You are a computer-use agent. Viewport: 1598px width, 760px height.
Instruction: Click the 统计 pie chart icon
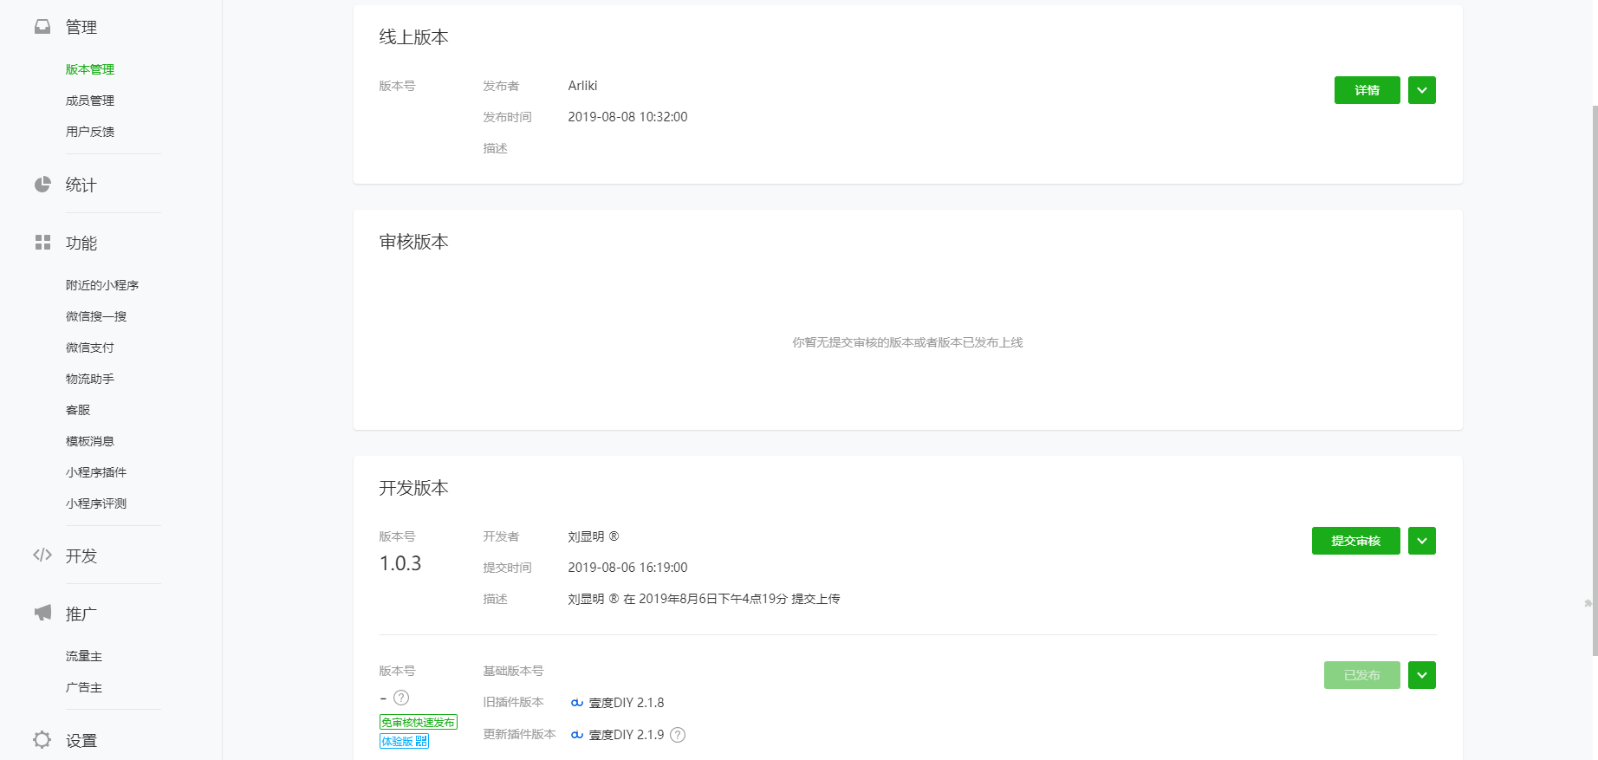42,185
